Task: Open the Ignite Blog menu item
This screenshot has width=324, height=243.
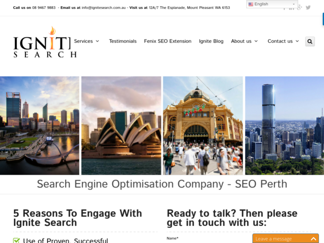Action: click(211, 41)
